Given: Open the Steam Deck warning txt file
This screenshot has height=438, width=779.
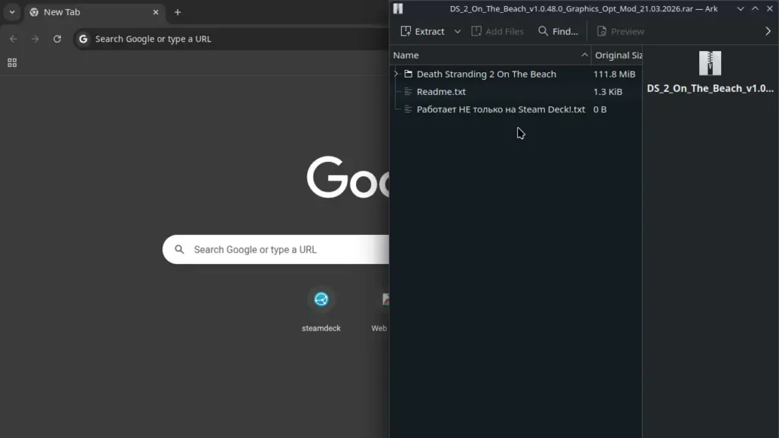Looking at the screenshot, I should (x=500, y=109).
